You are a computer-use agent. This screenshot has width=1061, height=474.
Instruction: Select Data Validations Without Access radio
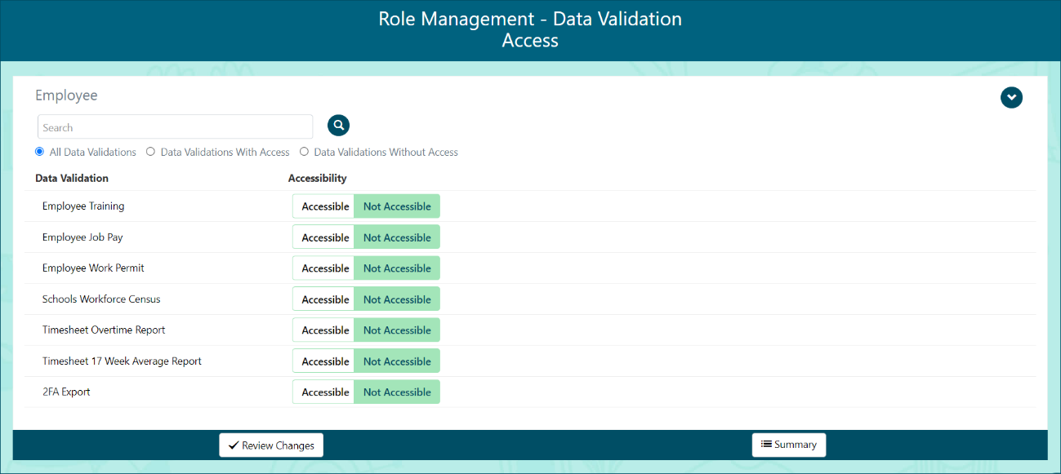304,152
